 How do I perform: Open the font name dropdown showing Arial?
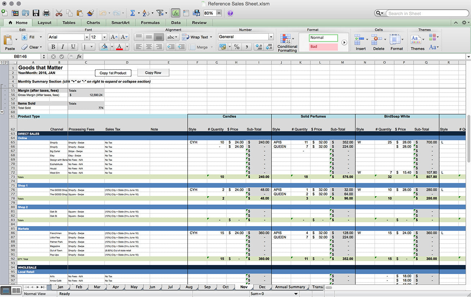pos(86,37)
